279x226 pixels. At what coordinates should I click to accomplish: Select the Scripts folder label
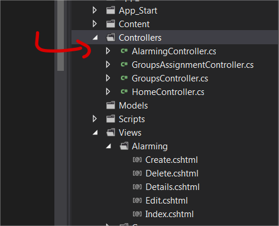pos(132,119)
